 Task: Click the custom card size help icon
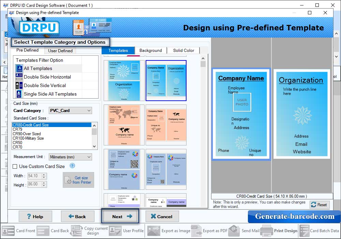tap(72, 166)
